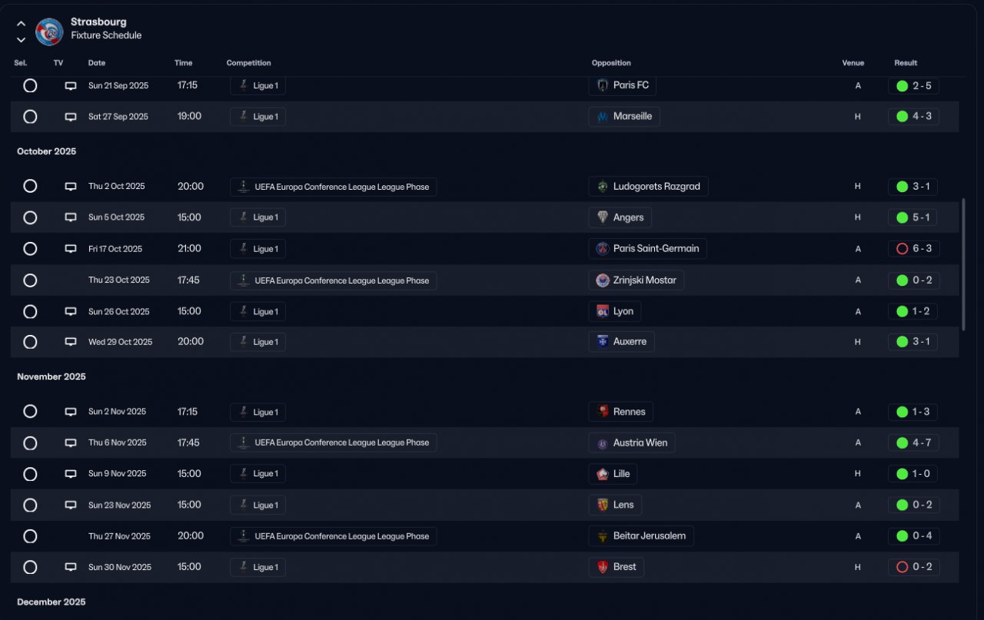Sort fixtures by the Date column header
The height and width of the screenshot is (620, 984).
click(x=97, y=63)
